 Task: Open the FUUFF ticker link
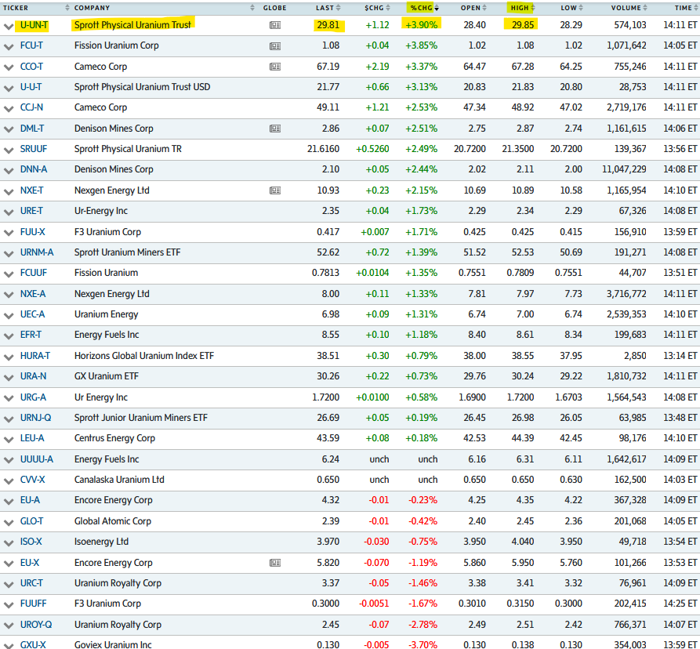click(33, 604)
